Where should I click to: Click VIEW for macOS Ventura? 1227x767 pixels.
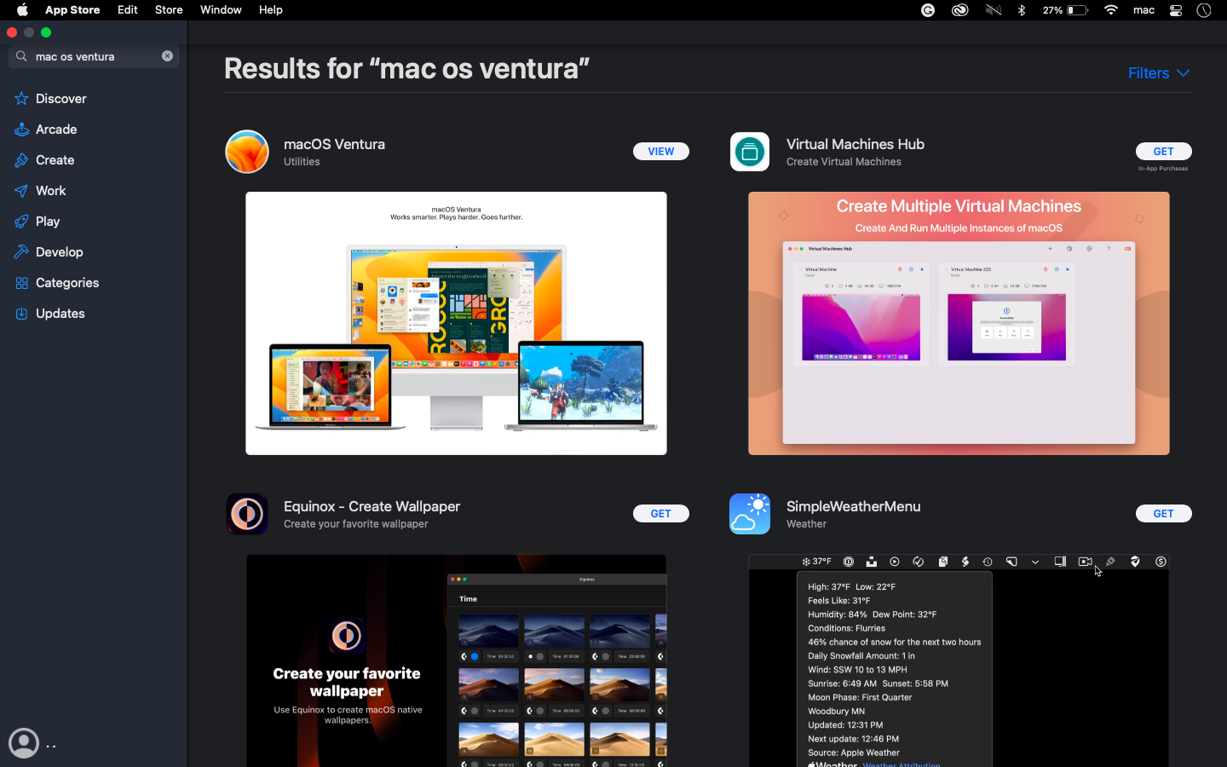pos(661,152)
